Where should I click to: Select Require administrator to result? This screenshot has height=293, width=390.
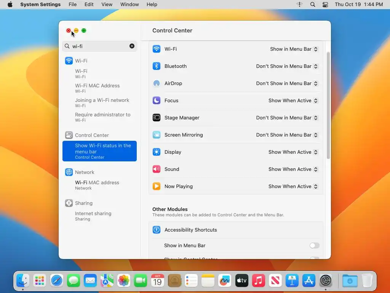coord(99,117)
